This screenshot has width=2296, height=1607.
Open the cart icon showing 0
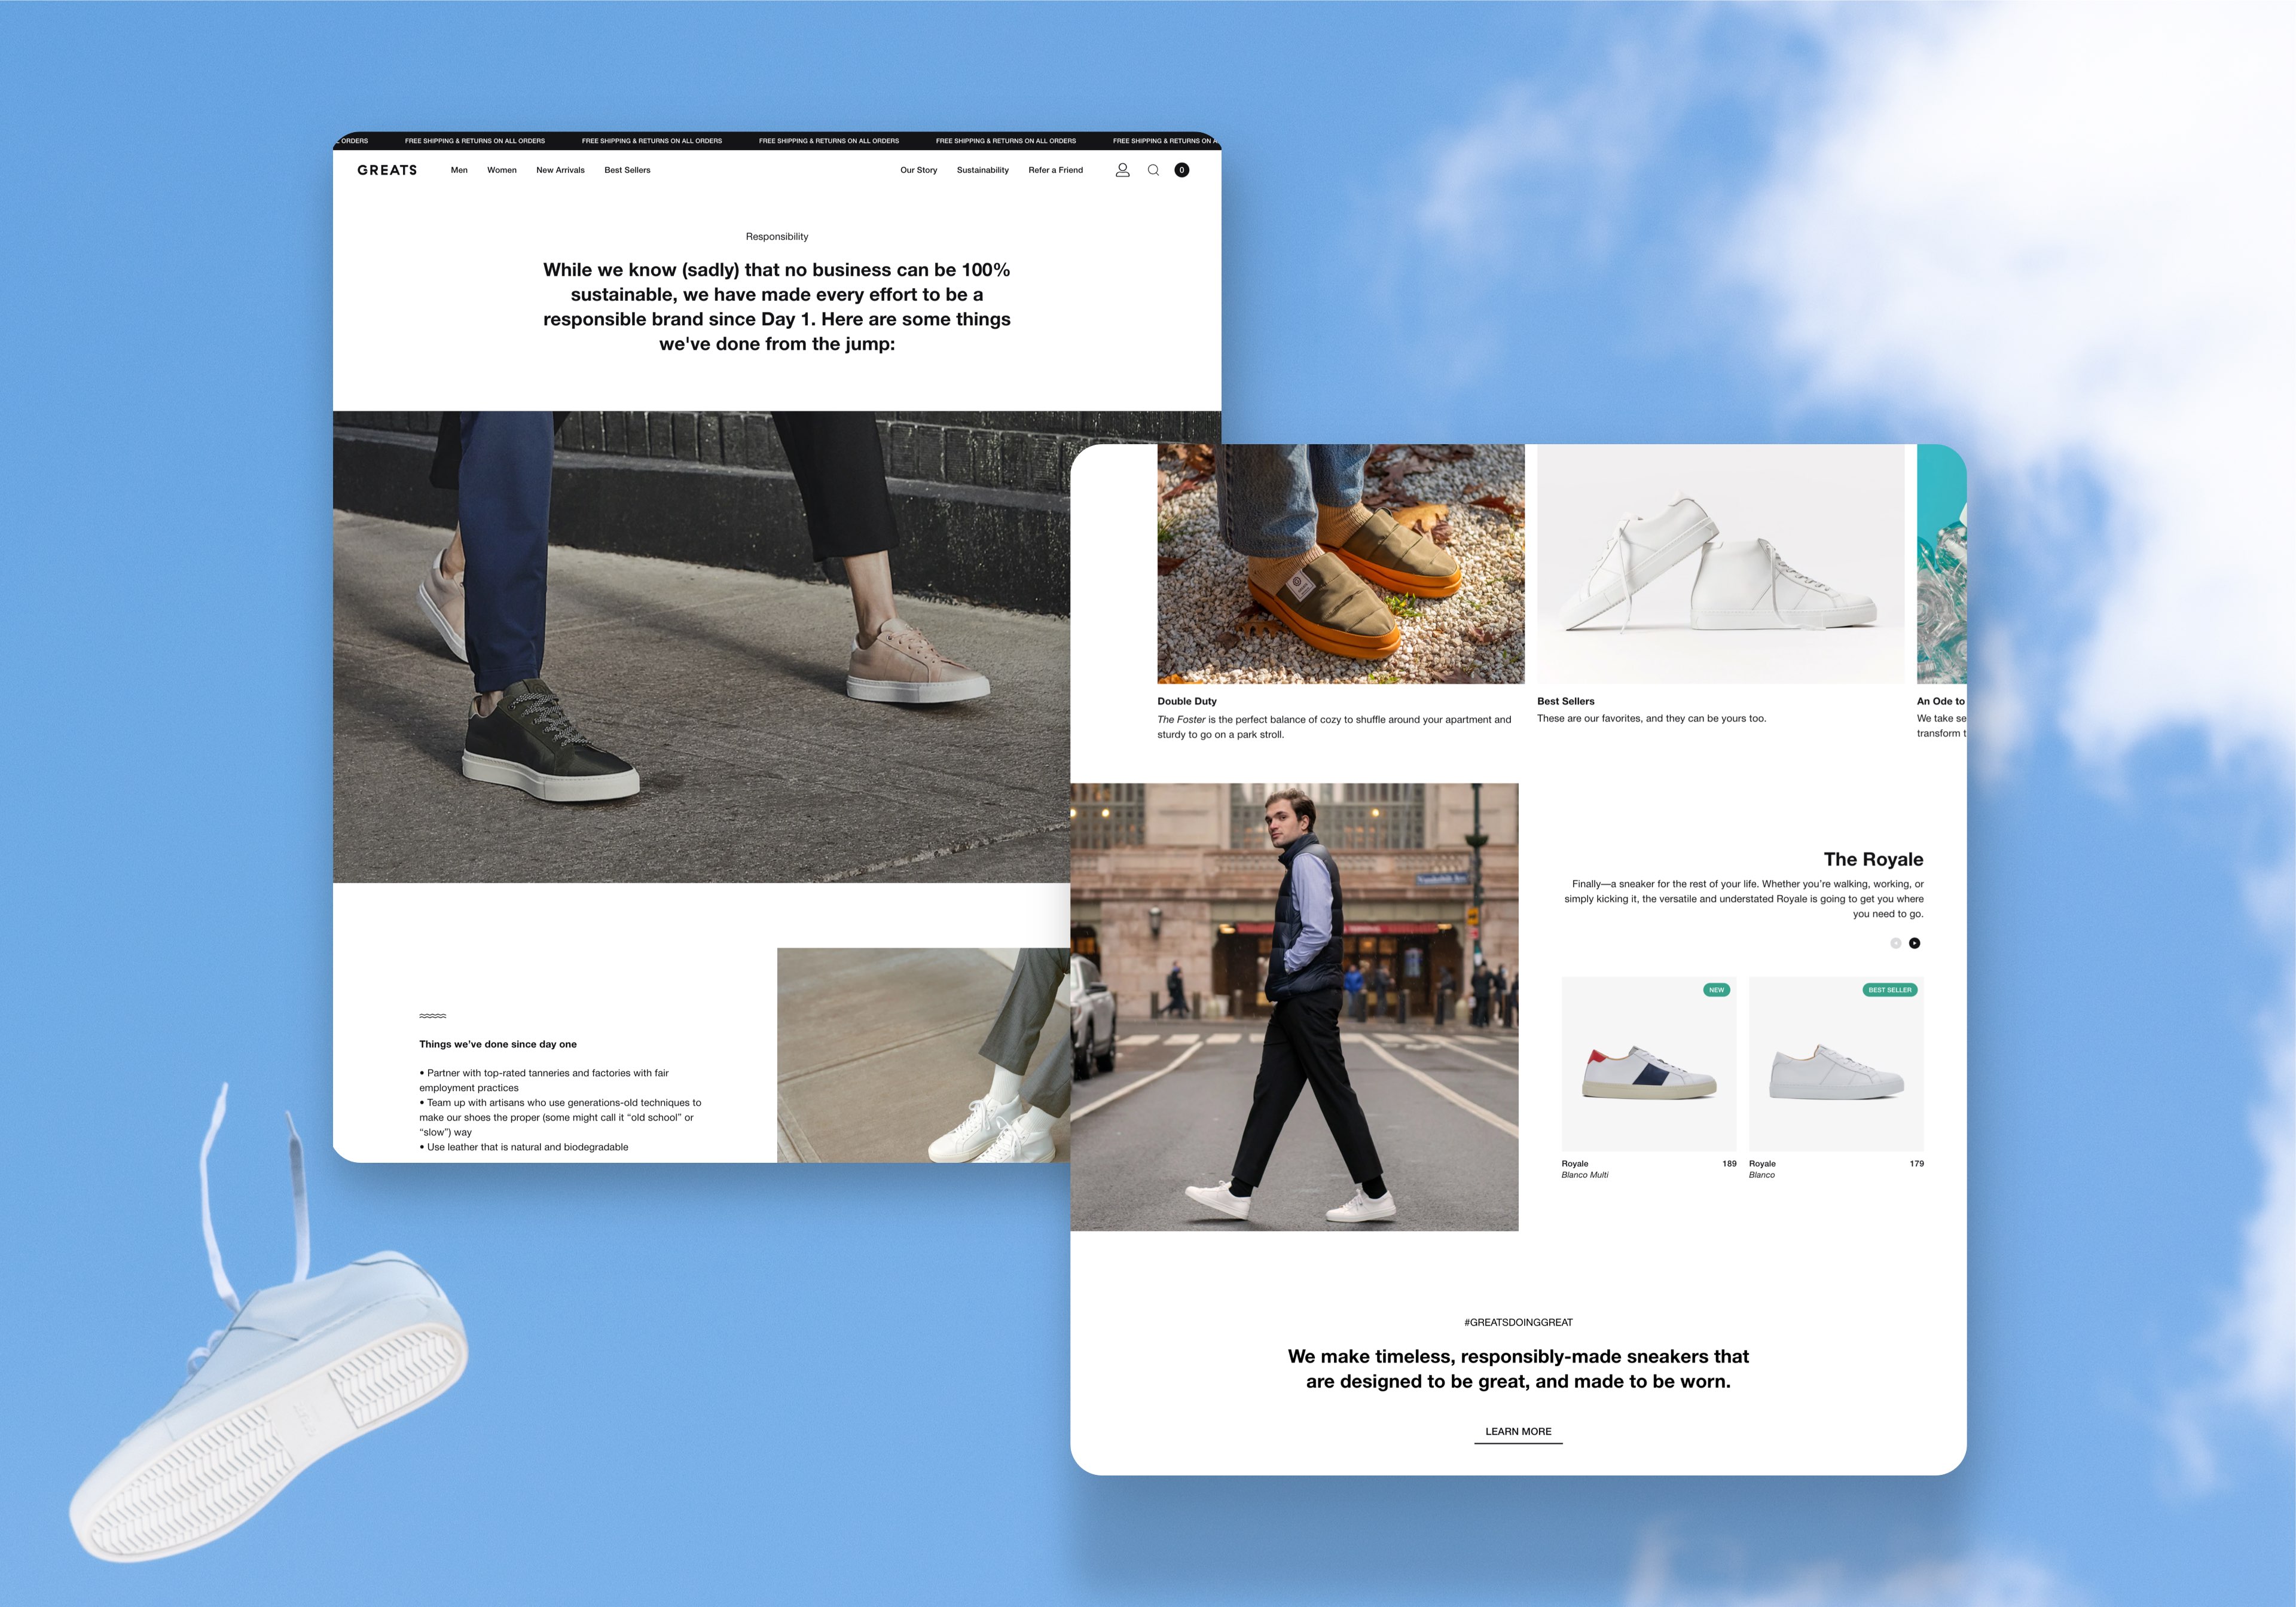click(x=1181, y=170)
